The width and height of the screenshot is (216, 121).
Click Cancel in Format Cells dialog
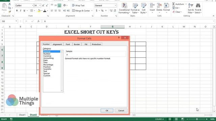121,111
